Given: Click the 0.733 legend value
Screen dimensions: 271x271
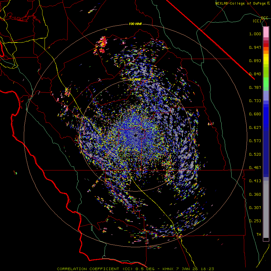Looking at the screenshot, I should tap(255, 101).
